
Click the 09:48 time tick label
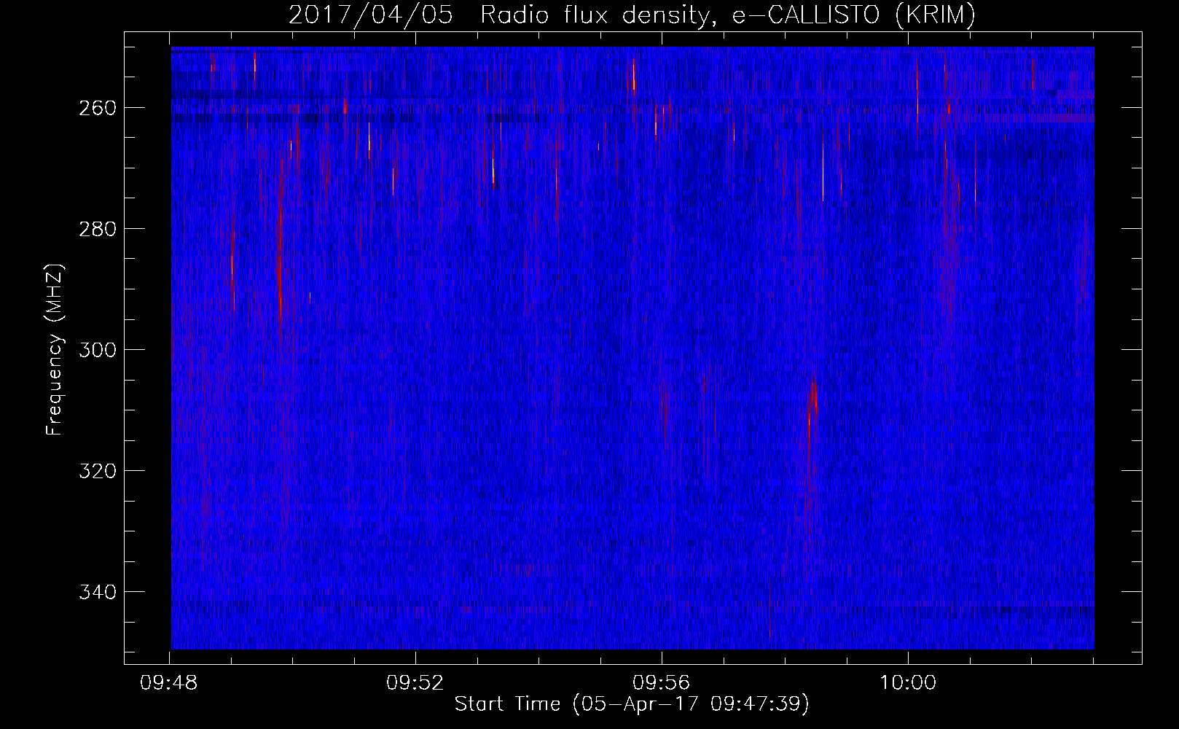[x=169, y=683]
